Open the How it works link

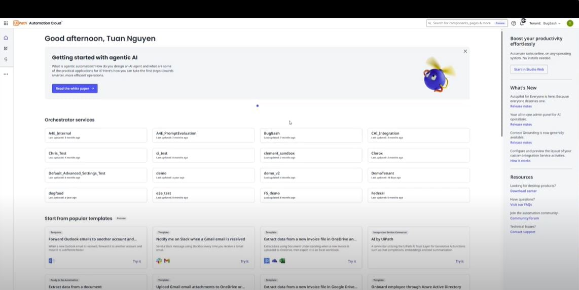[520, 161]
